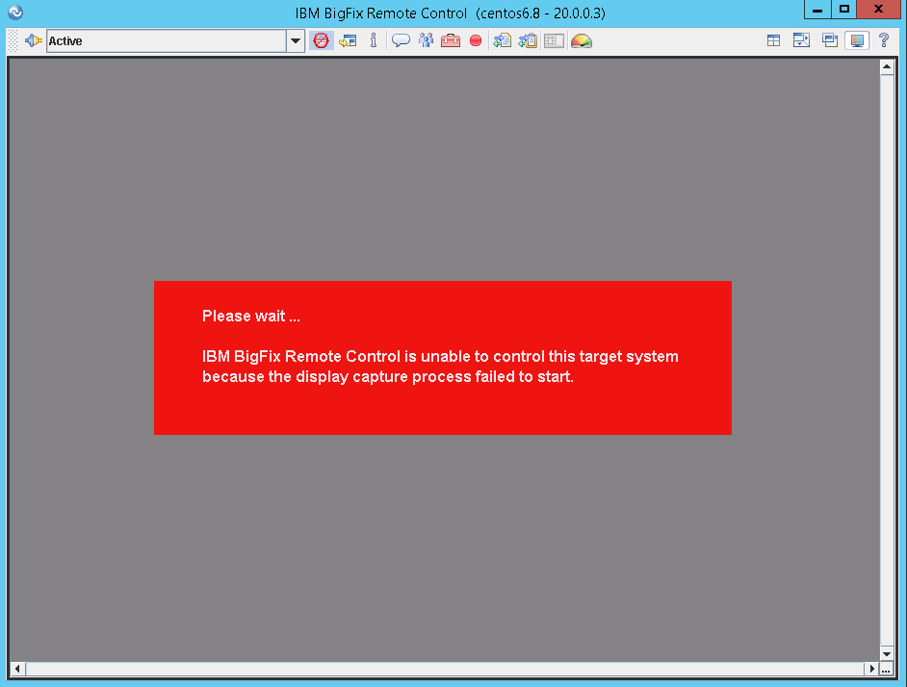Click the second file transfer clipboard icon

click(x=528, y=40)
